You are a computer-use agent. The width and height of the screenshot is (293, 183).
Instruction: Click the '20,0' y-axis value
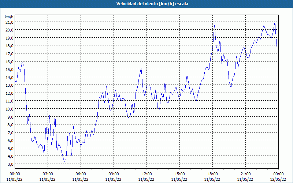point(10,30)
